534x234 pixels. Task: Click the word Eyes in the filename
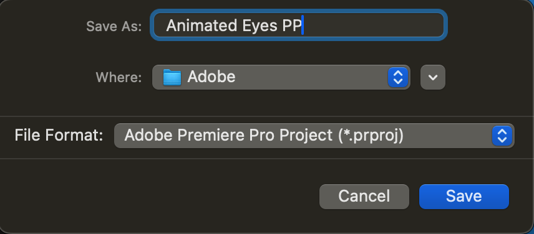click(261, 26)
